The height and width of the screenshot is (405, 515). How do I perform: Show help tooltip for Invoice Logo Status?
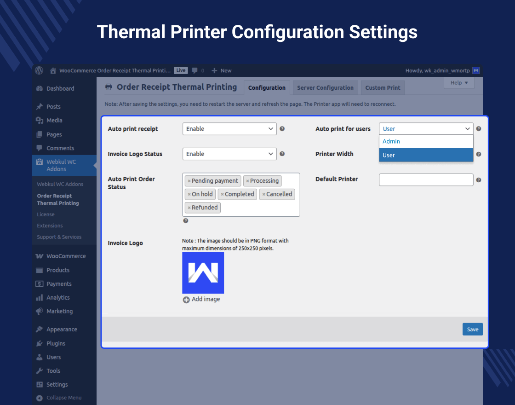pyautogui.click(x=282, y=154)
